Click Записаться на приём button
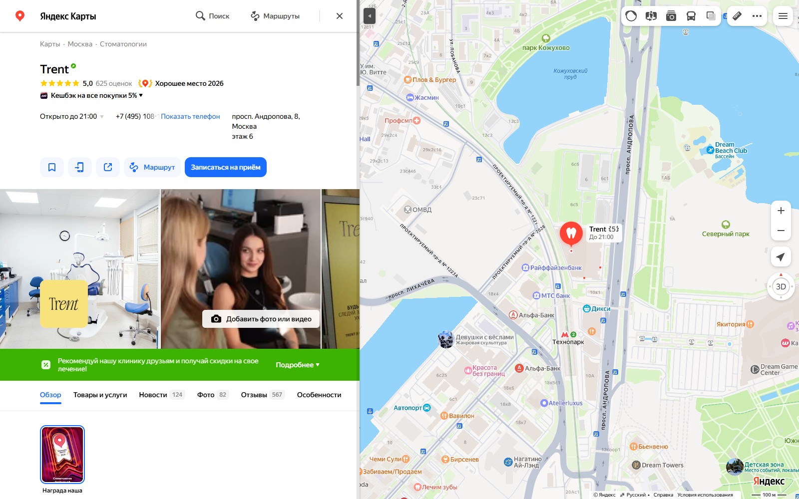The height and width of the screenshot is (499, 799). (226, 167)
